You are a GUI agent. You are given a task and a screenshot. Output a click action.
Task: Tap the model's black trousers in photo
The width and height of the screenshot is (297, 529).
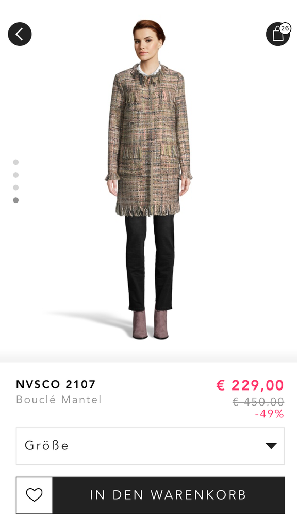click(150, 263)
